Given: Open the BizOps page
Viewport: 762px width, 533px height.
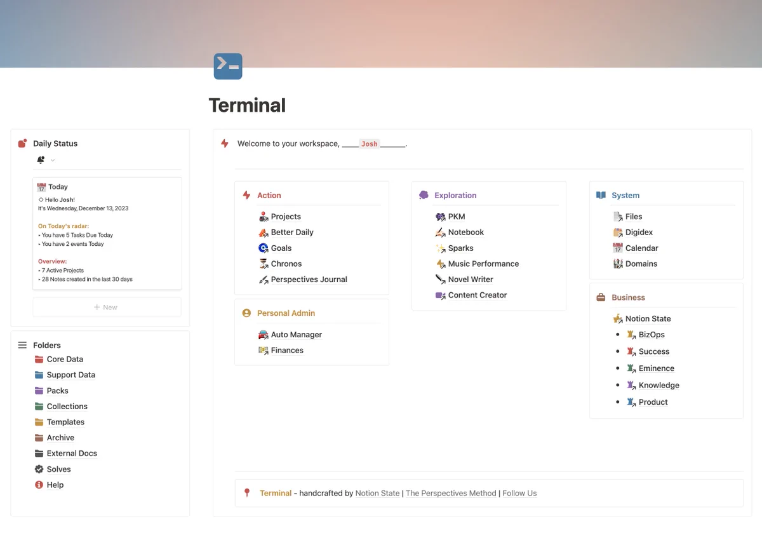Looking at the screenshot, I should [652, 335].
